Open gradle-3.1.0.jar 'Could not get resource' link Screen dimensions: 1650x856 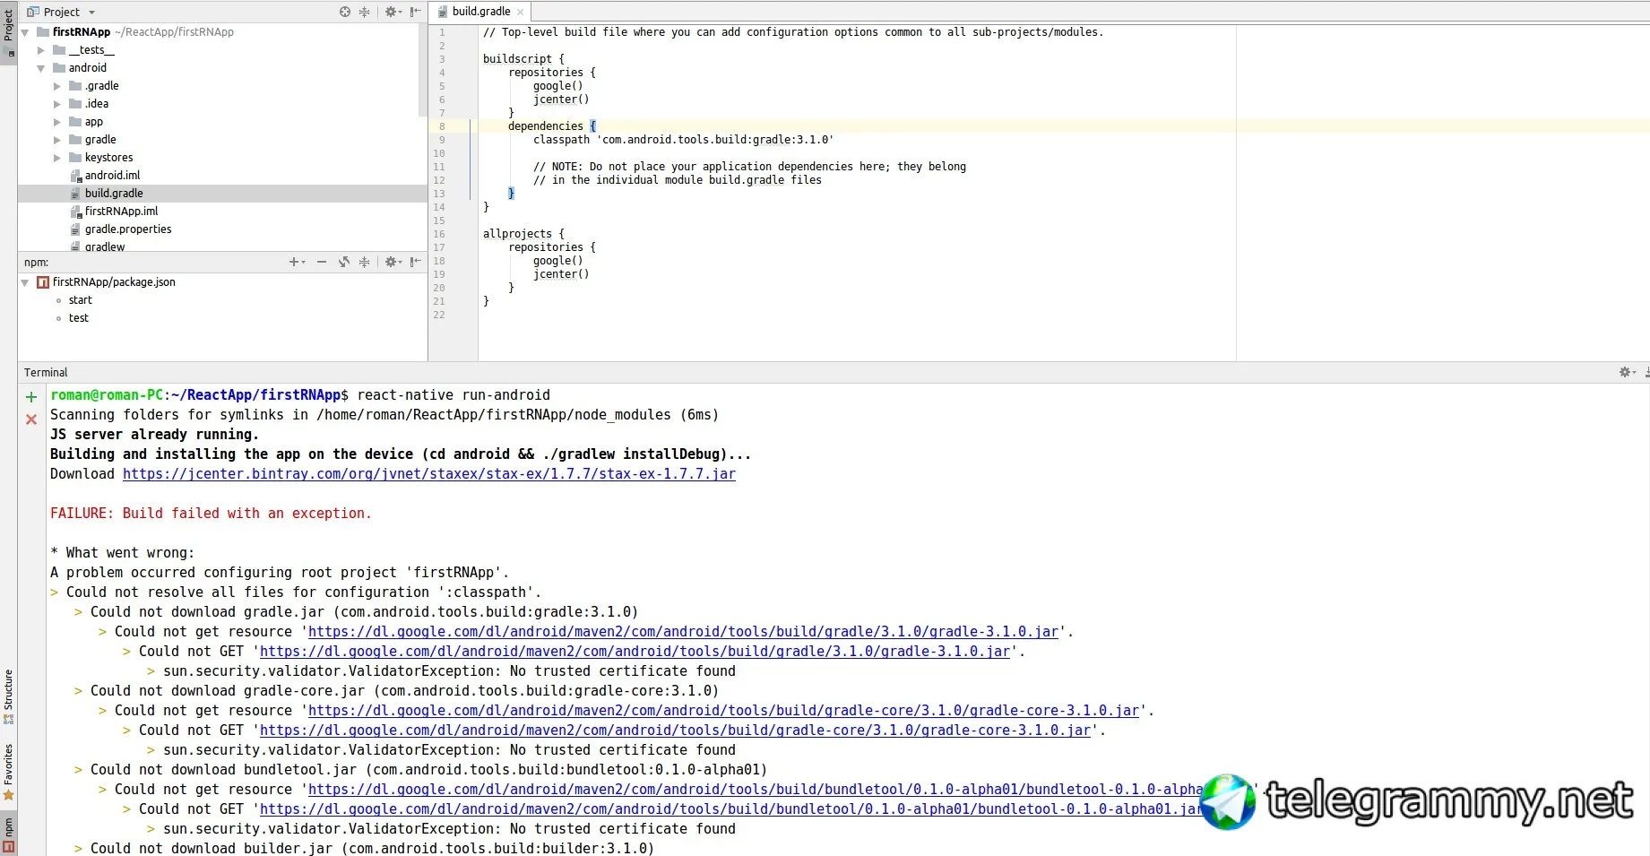point(683,632)
